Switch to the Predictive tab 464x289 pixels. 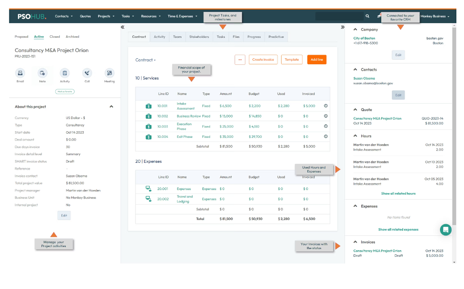pyautogui.click(x=276, y=37)
